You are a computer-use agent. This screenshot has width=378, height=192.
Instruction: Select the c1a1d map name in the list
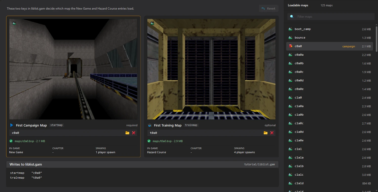click(299, 183)
